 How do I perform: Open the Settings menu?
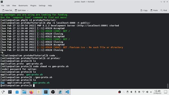point(42,6)
